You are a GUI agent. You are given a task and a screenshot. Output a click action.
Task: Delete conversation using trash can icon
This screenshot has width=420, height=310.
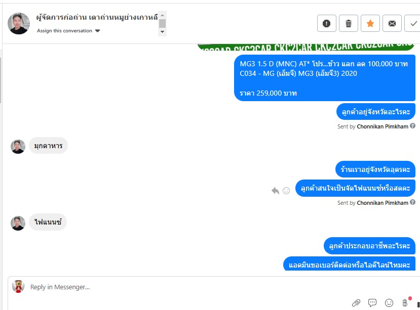[x=349, y=24]
